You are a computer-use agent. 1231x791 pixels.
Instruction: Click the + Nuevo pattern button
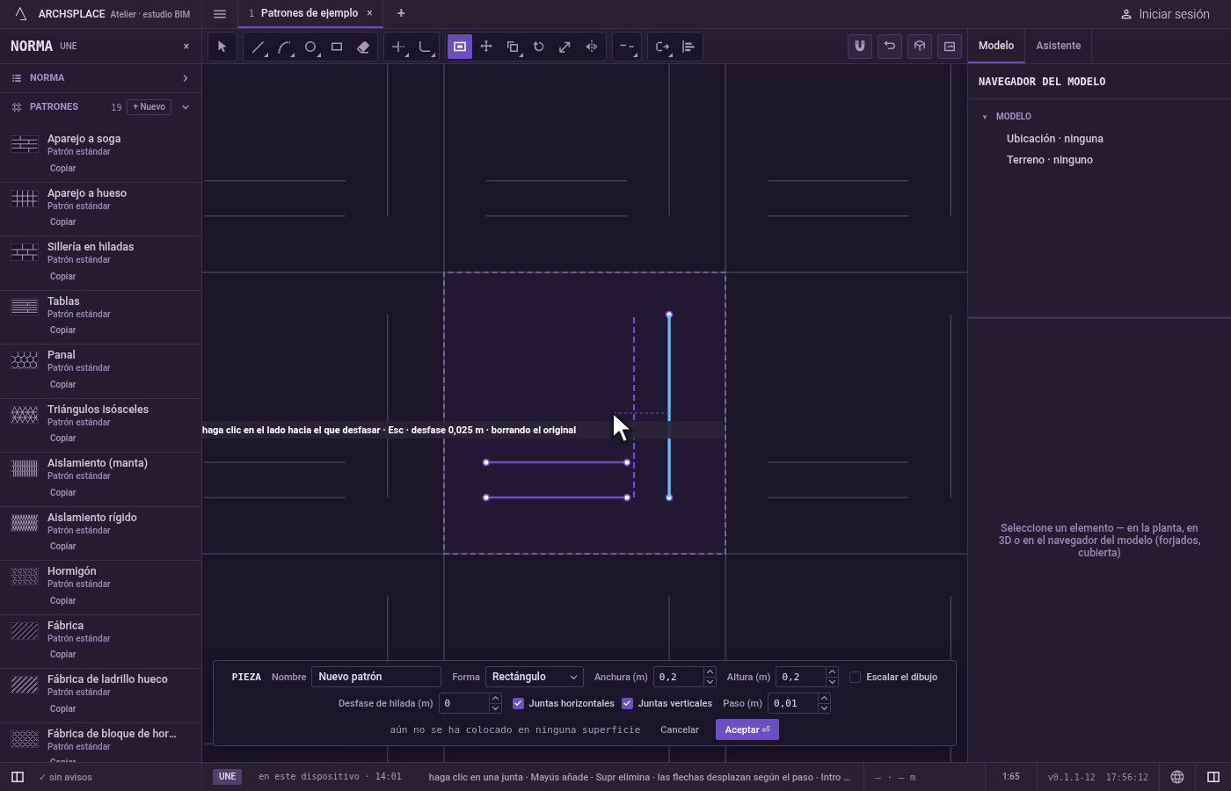point(149,107)
